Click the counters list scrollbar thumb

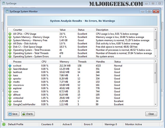(155, 40)
